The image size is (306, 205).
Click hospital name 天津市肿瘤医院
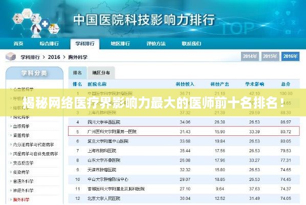pos(102,170)
